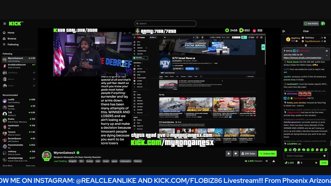Open recommended channel Leaflit

click(19, 101)
